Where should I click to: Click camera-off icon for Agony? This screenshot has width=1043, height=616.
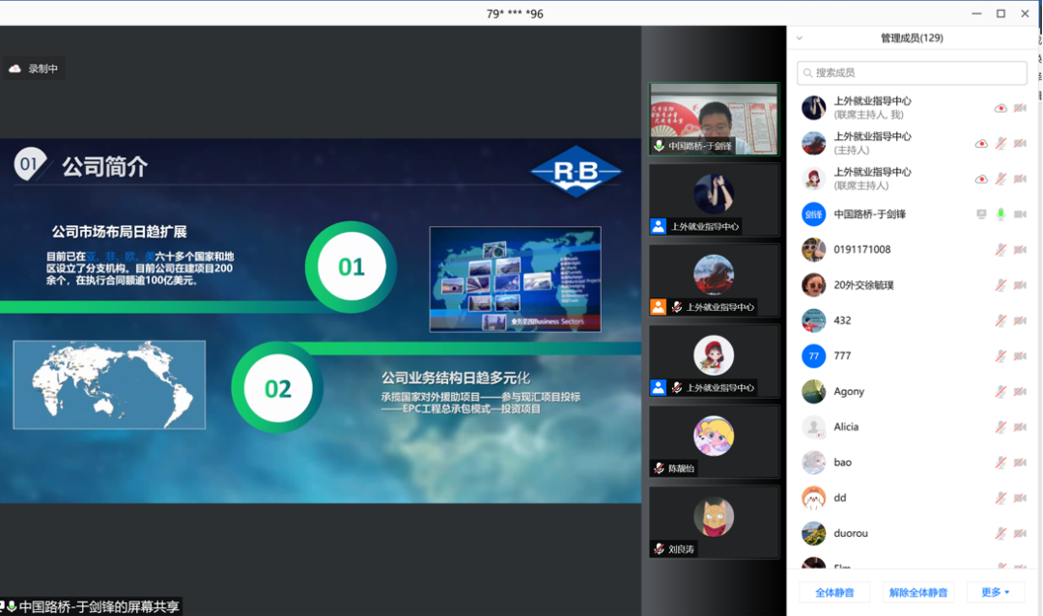(1020, 392)
